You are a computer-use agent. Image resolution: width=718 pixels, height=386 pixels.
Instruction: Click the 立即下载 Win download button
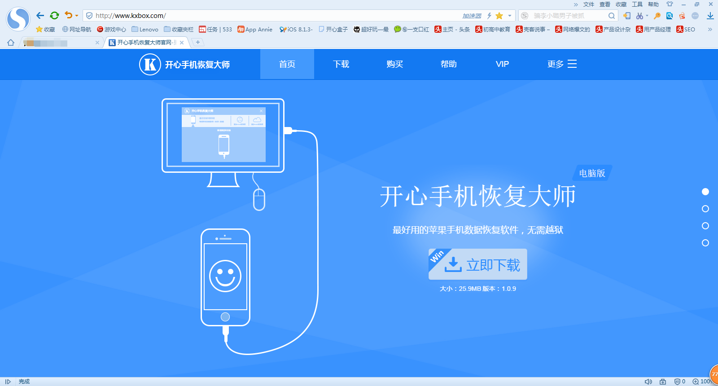(478, 264)
